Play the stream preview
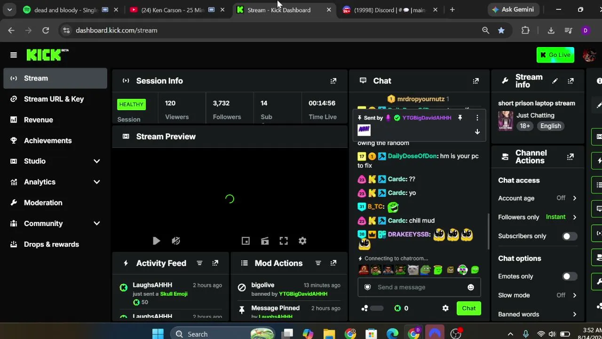Viewport: 602px width, 339px height. tap(156, 241)
